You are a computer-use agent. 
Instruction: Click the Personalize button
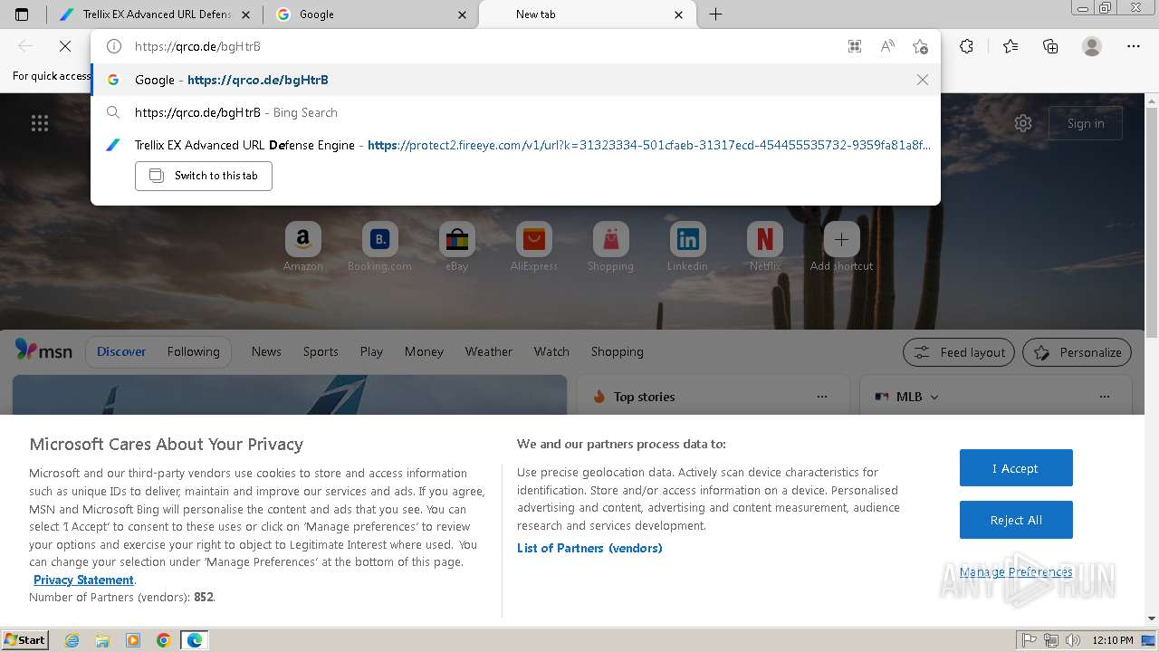(1078, 352)
